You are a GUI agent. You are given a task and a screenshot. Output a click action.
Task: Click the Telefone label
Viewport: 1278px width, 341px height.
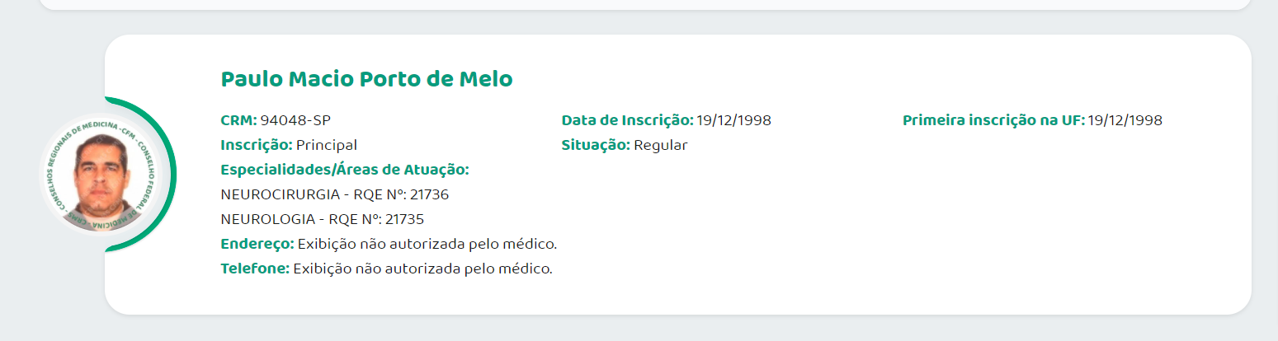tap(255, 269)
